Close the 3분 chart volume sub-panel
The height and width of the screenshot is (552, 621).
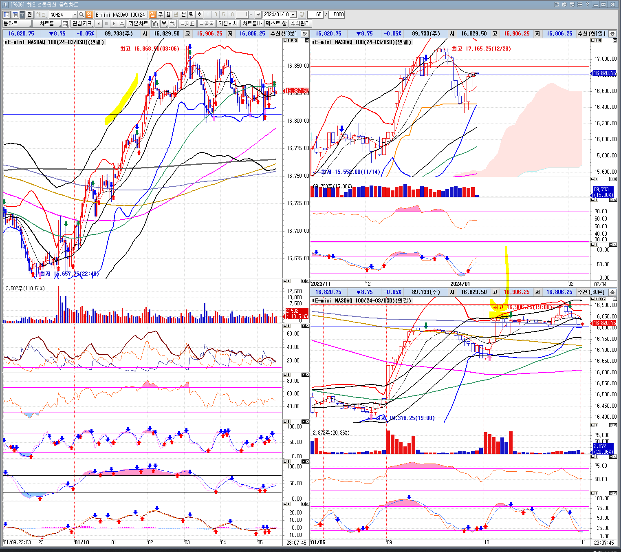click(x=307, y=281)
